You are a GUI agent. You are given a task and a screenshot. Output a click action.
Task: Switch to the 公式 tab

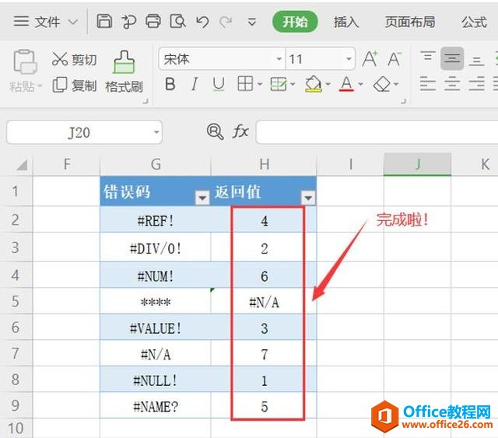(474, 22)
